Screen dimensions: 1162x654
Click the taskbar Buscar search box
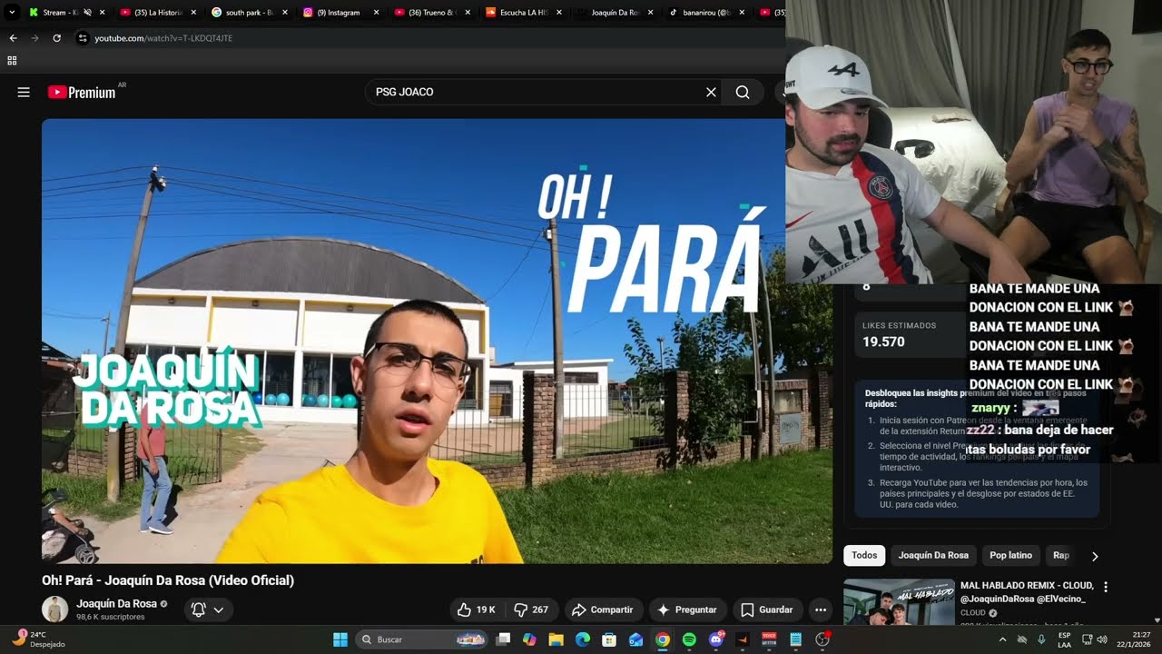(422, 639)
